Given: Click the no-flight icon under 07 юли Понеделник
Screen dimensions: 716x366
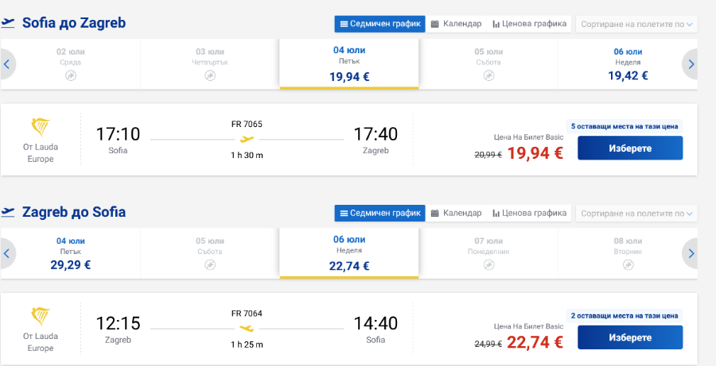Looking at the screenshot, I should point(488,265).
